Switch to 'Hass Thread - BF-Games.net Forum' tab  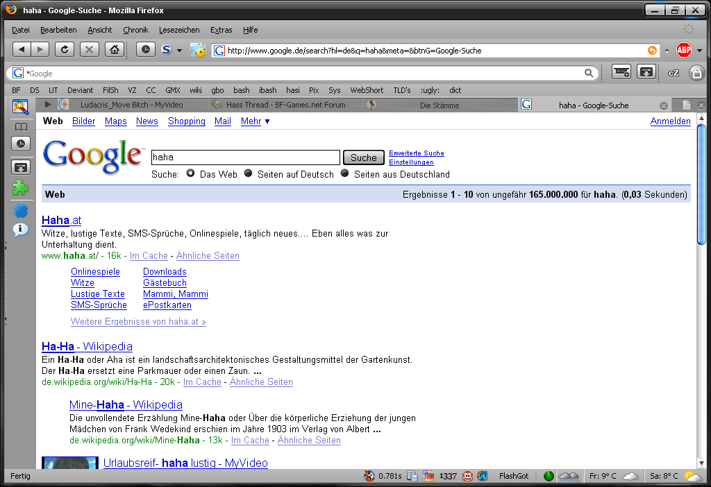point(285,105)
